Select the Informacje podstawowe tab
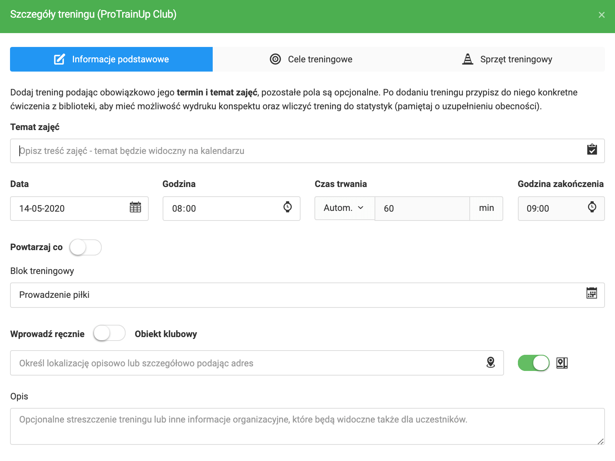The width and height of the screenshot is (615, 461). tap(111, 59)
